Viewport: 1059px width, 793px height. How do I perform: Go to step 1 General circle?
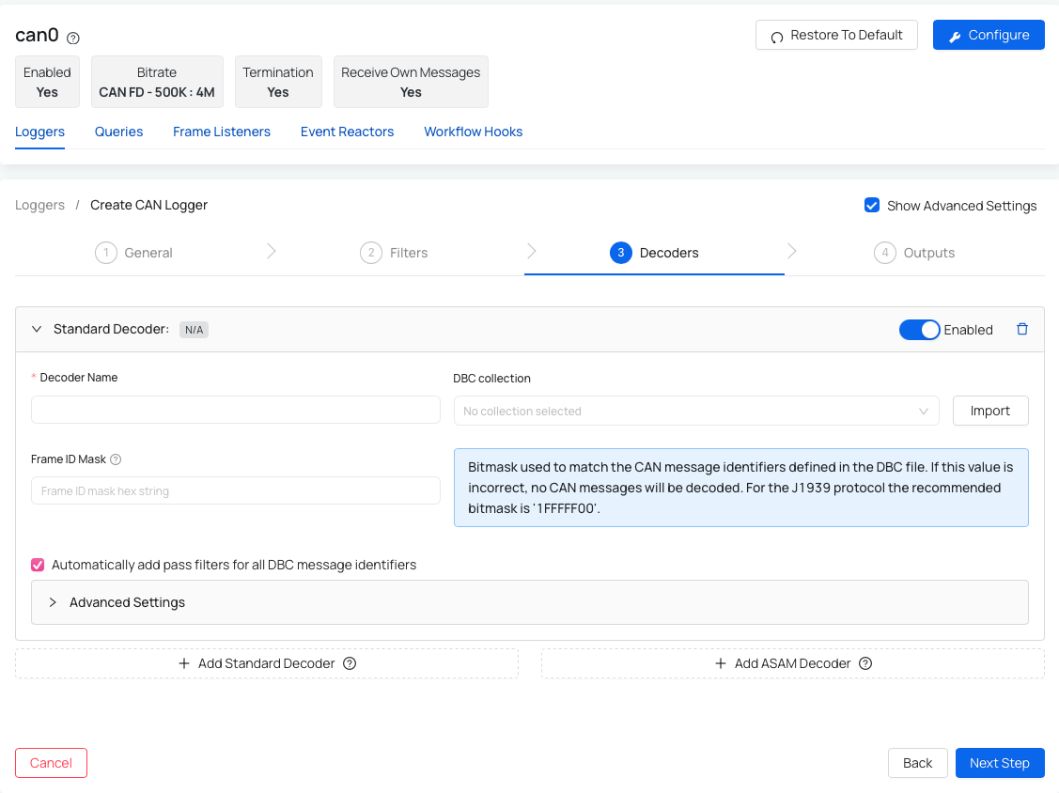[105, 253]
